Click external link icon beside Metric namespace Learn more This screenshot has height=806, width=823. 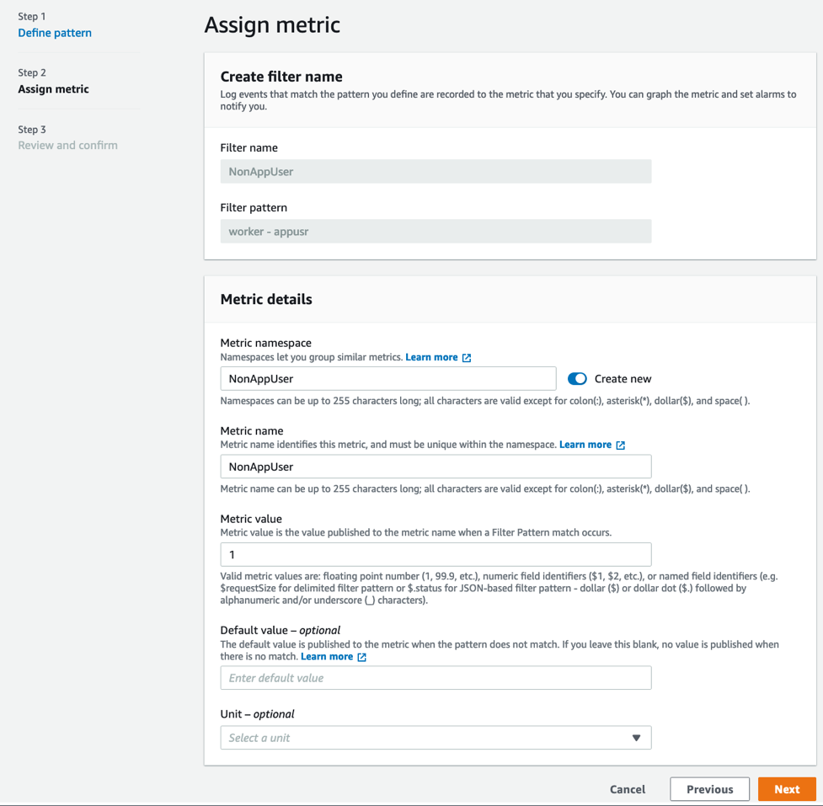pyautogui.click(x=467, y=358)
